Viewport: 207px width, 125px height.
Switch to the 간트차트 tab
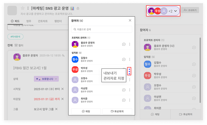point(43,21)
